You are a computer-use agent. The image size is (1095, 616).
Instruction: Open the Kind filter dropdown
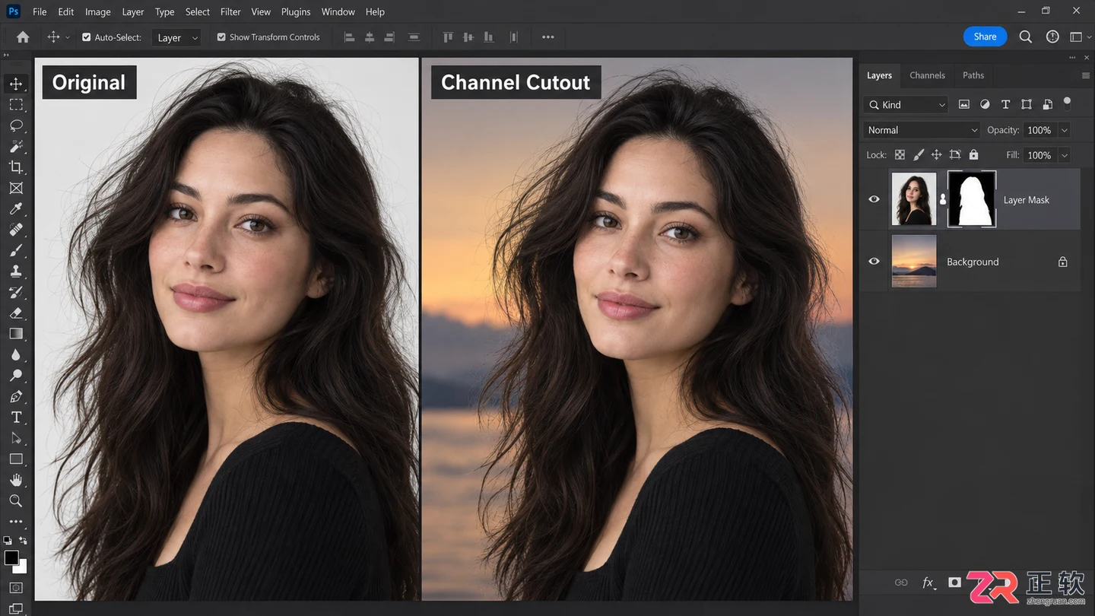pos(906,105)
